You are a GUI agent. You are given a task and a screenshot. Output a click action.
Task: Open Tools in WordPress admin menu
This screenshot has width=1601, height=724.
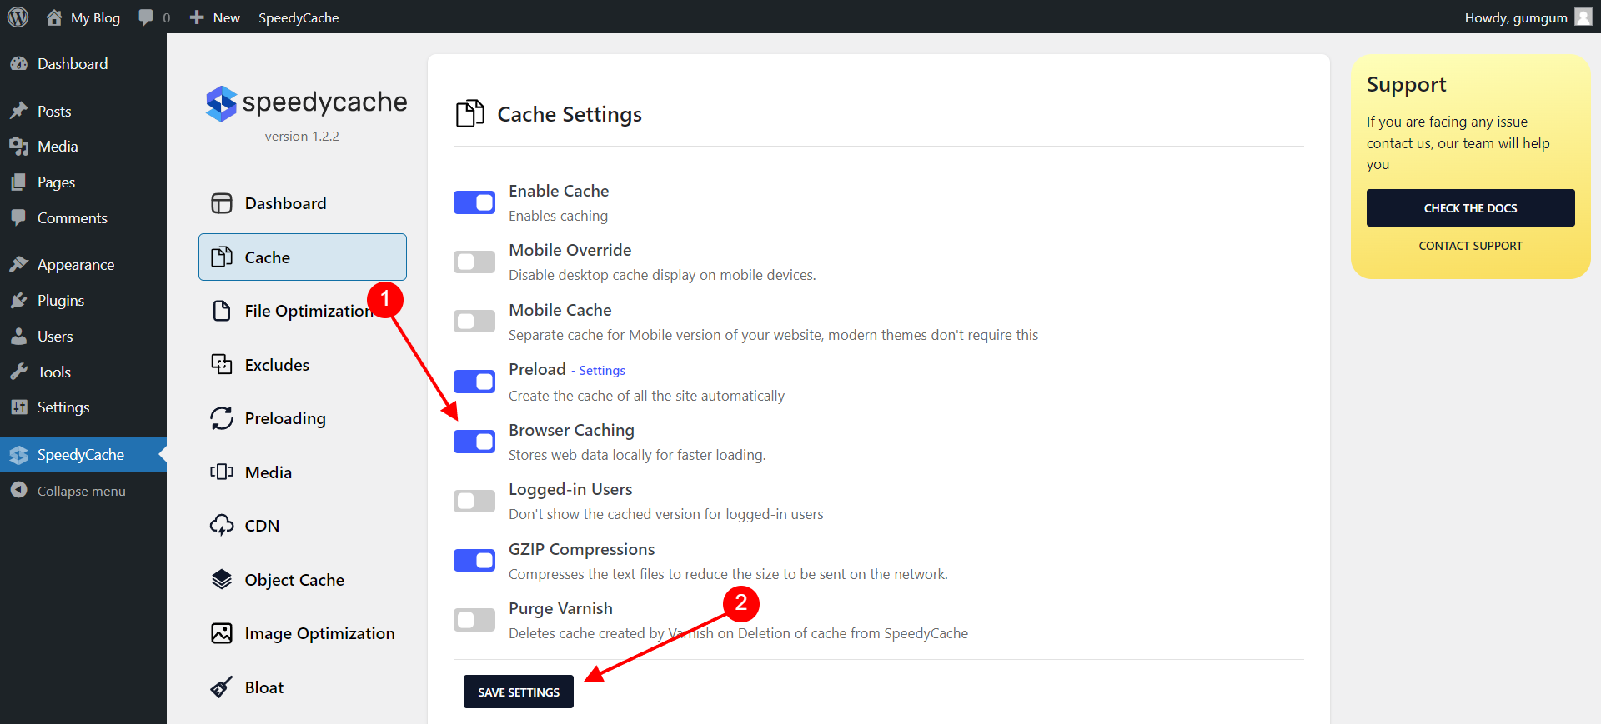83,372
